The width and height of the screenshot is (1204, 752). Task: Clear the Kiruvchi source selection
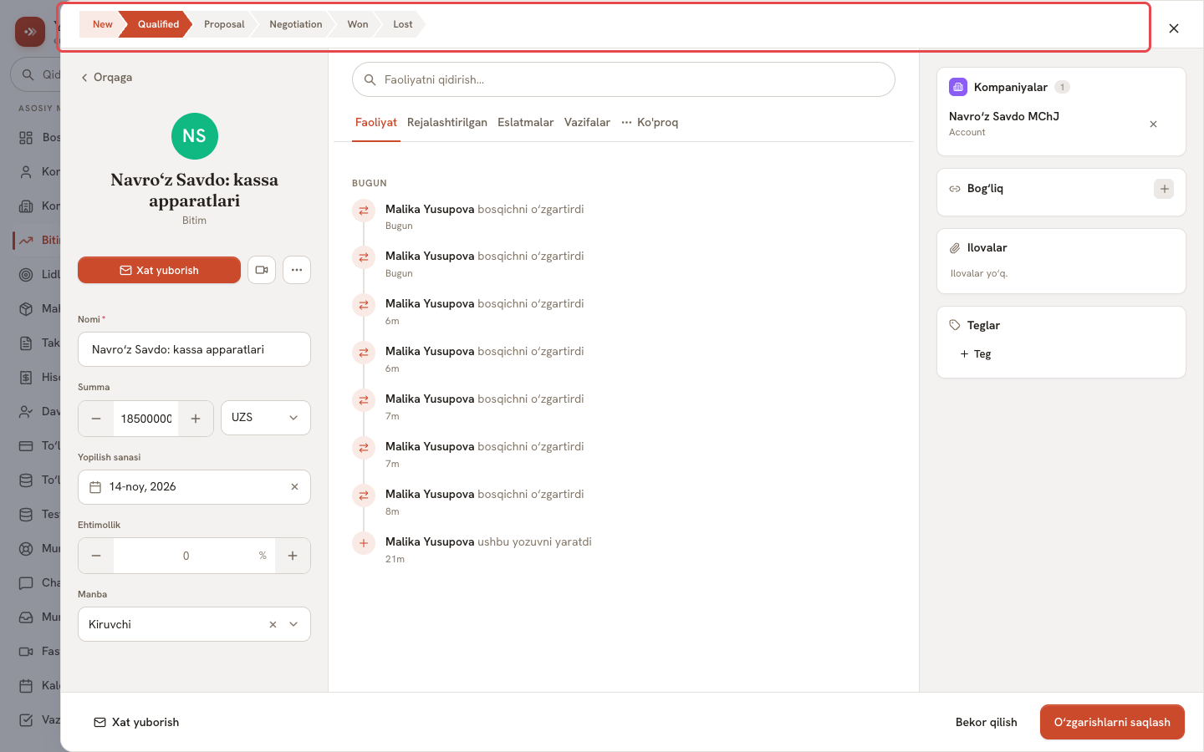point(273,624)
